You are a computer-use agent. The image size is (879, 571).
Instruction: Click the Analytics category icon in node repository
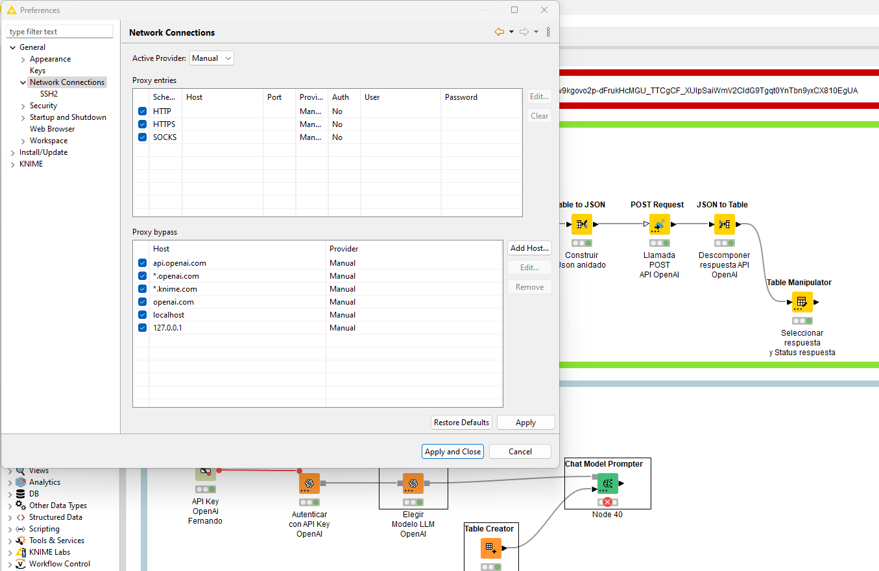pos(21,482)
